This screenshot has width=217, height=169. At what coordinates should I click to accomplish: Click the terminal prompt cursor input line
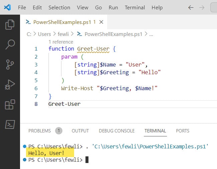(x=87, y=160)
